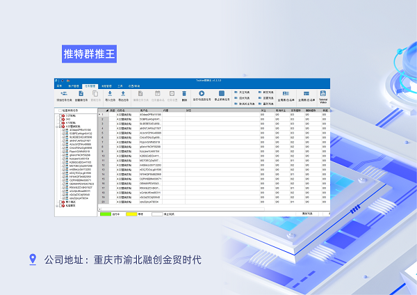Click the status bar list text at bottom right
Viewport: 417px width, 295px height.
pyautogui.click(x=307, y=214)
